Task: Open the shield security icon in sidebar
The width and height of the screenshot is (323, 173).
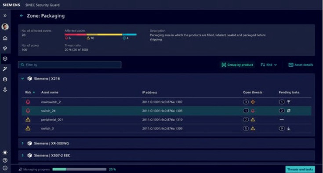Action: tap(5, 48)
